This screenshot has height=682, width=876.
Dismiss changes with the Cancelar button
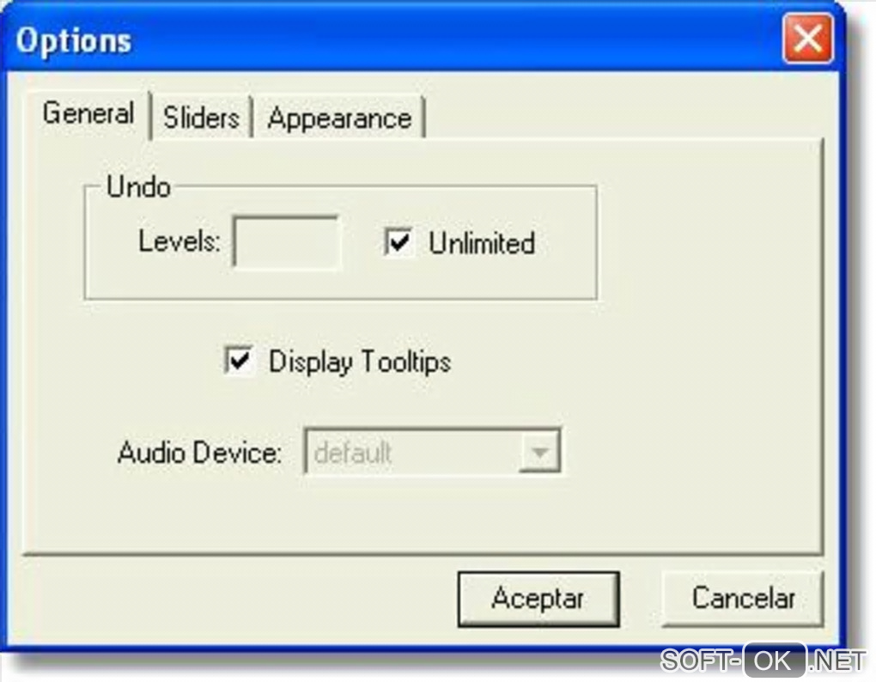[x=743, y=599]
